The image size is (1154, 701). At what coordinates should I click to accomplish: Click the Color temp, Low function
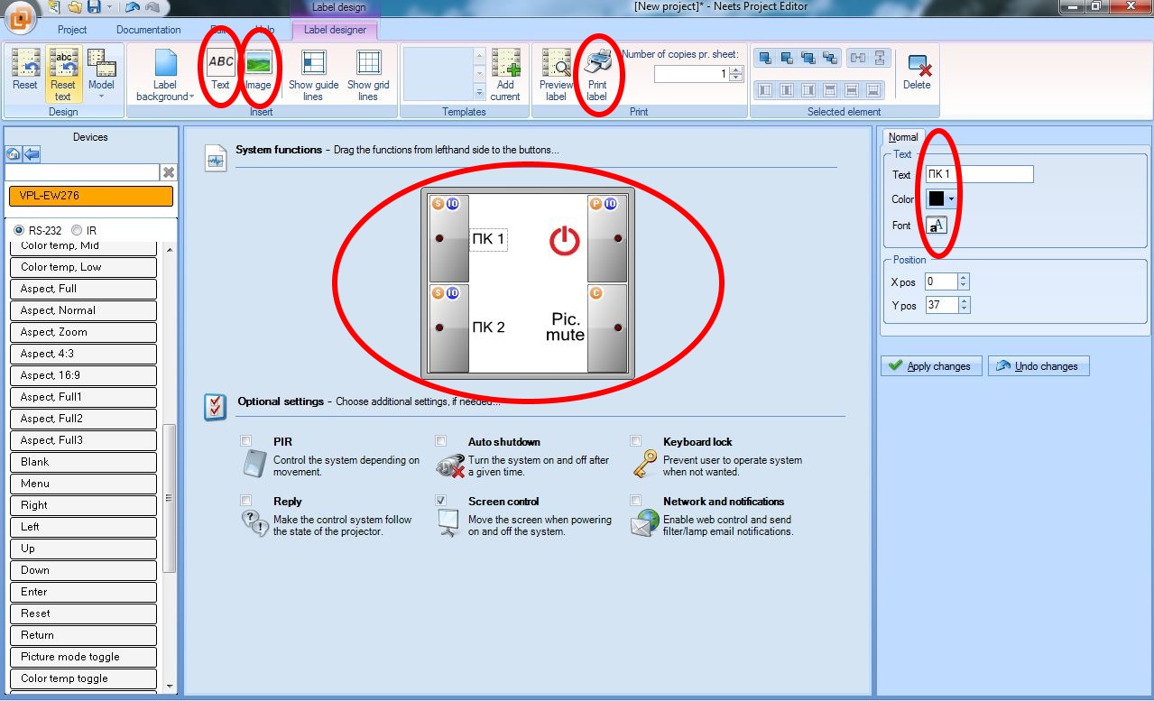pos(83,267)
